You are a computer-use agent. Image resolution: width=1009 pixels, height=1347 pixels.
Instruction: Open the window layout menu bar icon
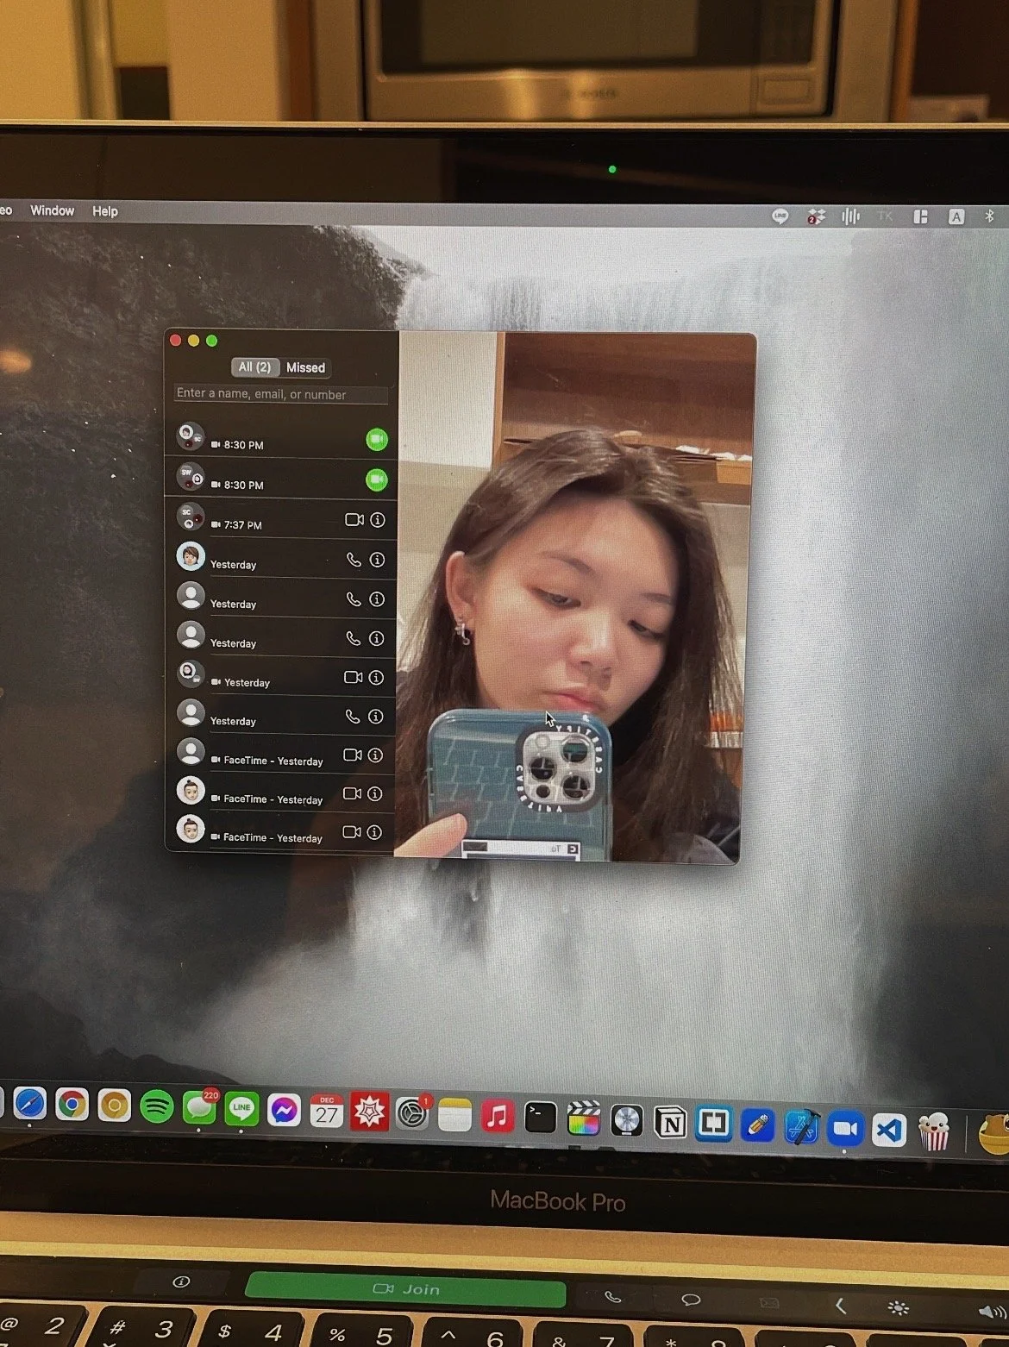coord(920,216)
